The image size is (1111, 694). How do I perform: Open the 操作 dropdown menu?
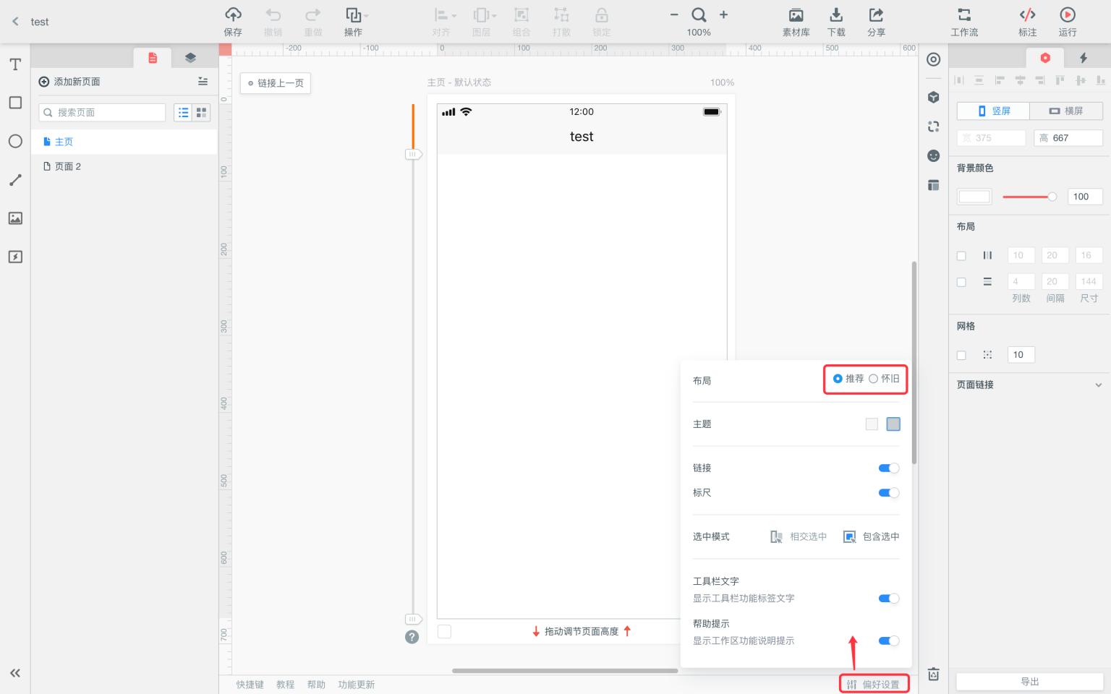[x=354, y=22]
